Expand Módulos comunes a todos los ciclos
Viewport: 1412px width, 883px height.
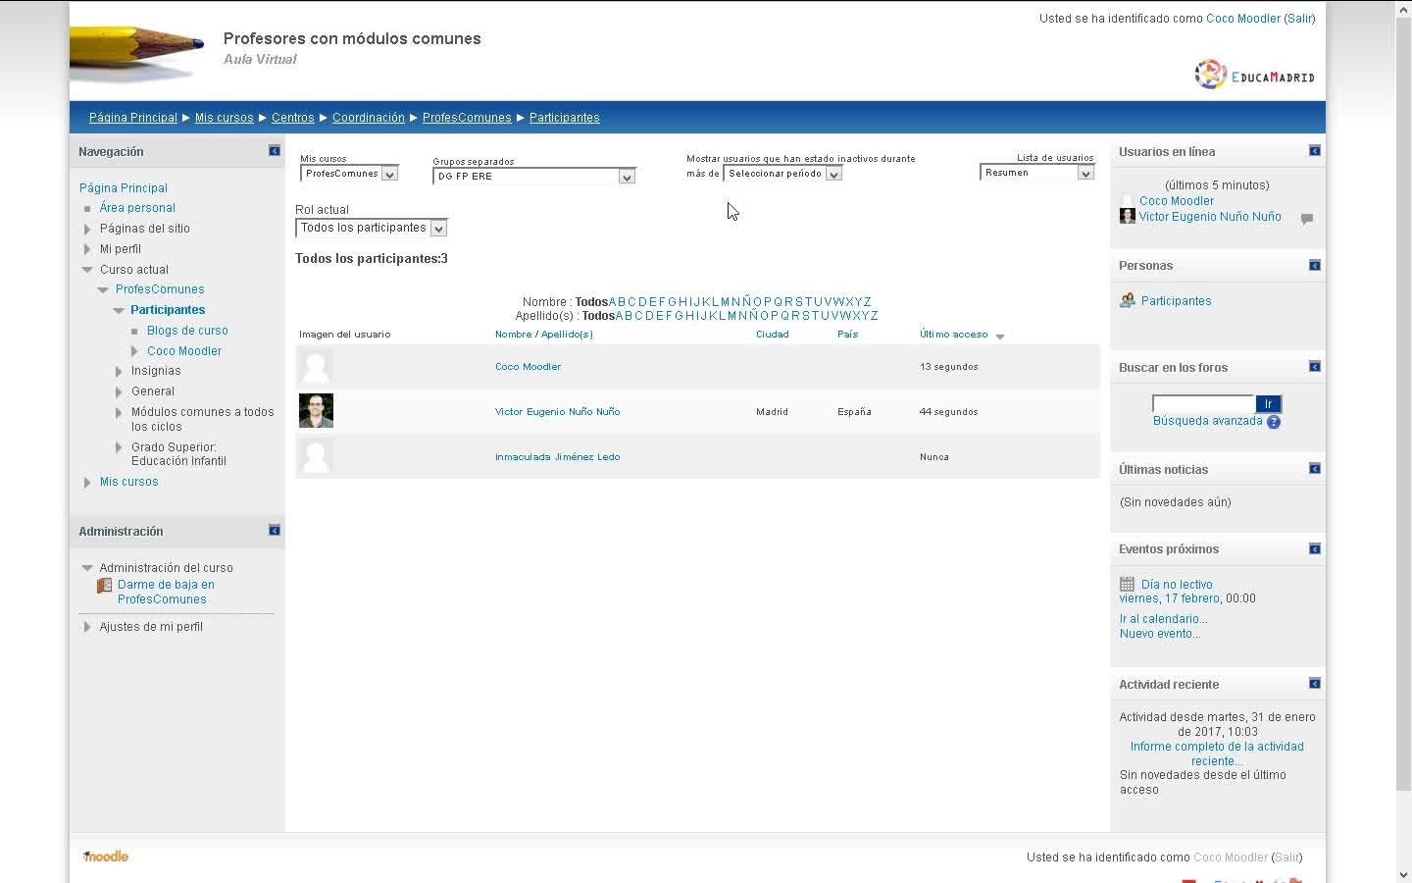tap(119, 413)
